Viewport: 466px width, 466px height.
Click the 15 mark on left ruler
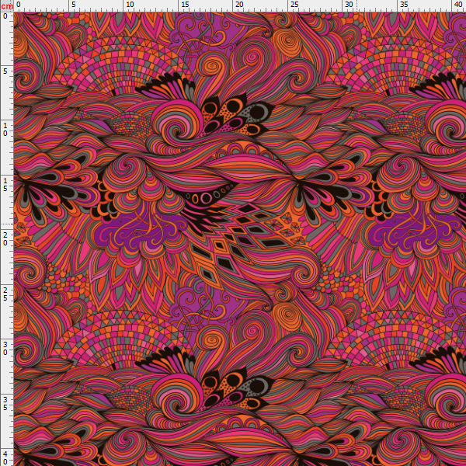tap(5, 185)
